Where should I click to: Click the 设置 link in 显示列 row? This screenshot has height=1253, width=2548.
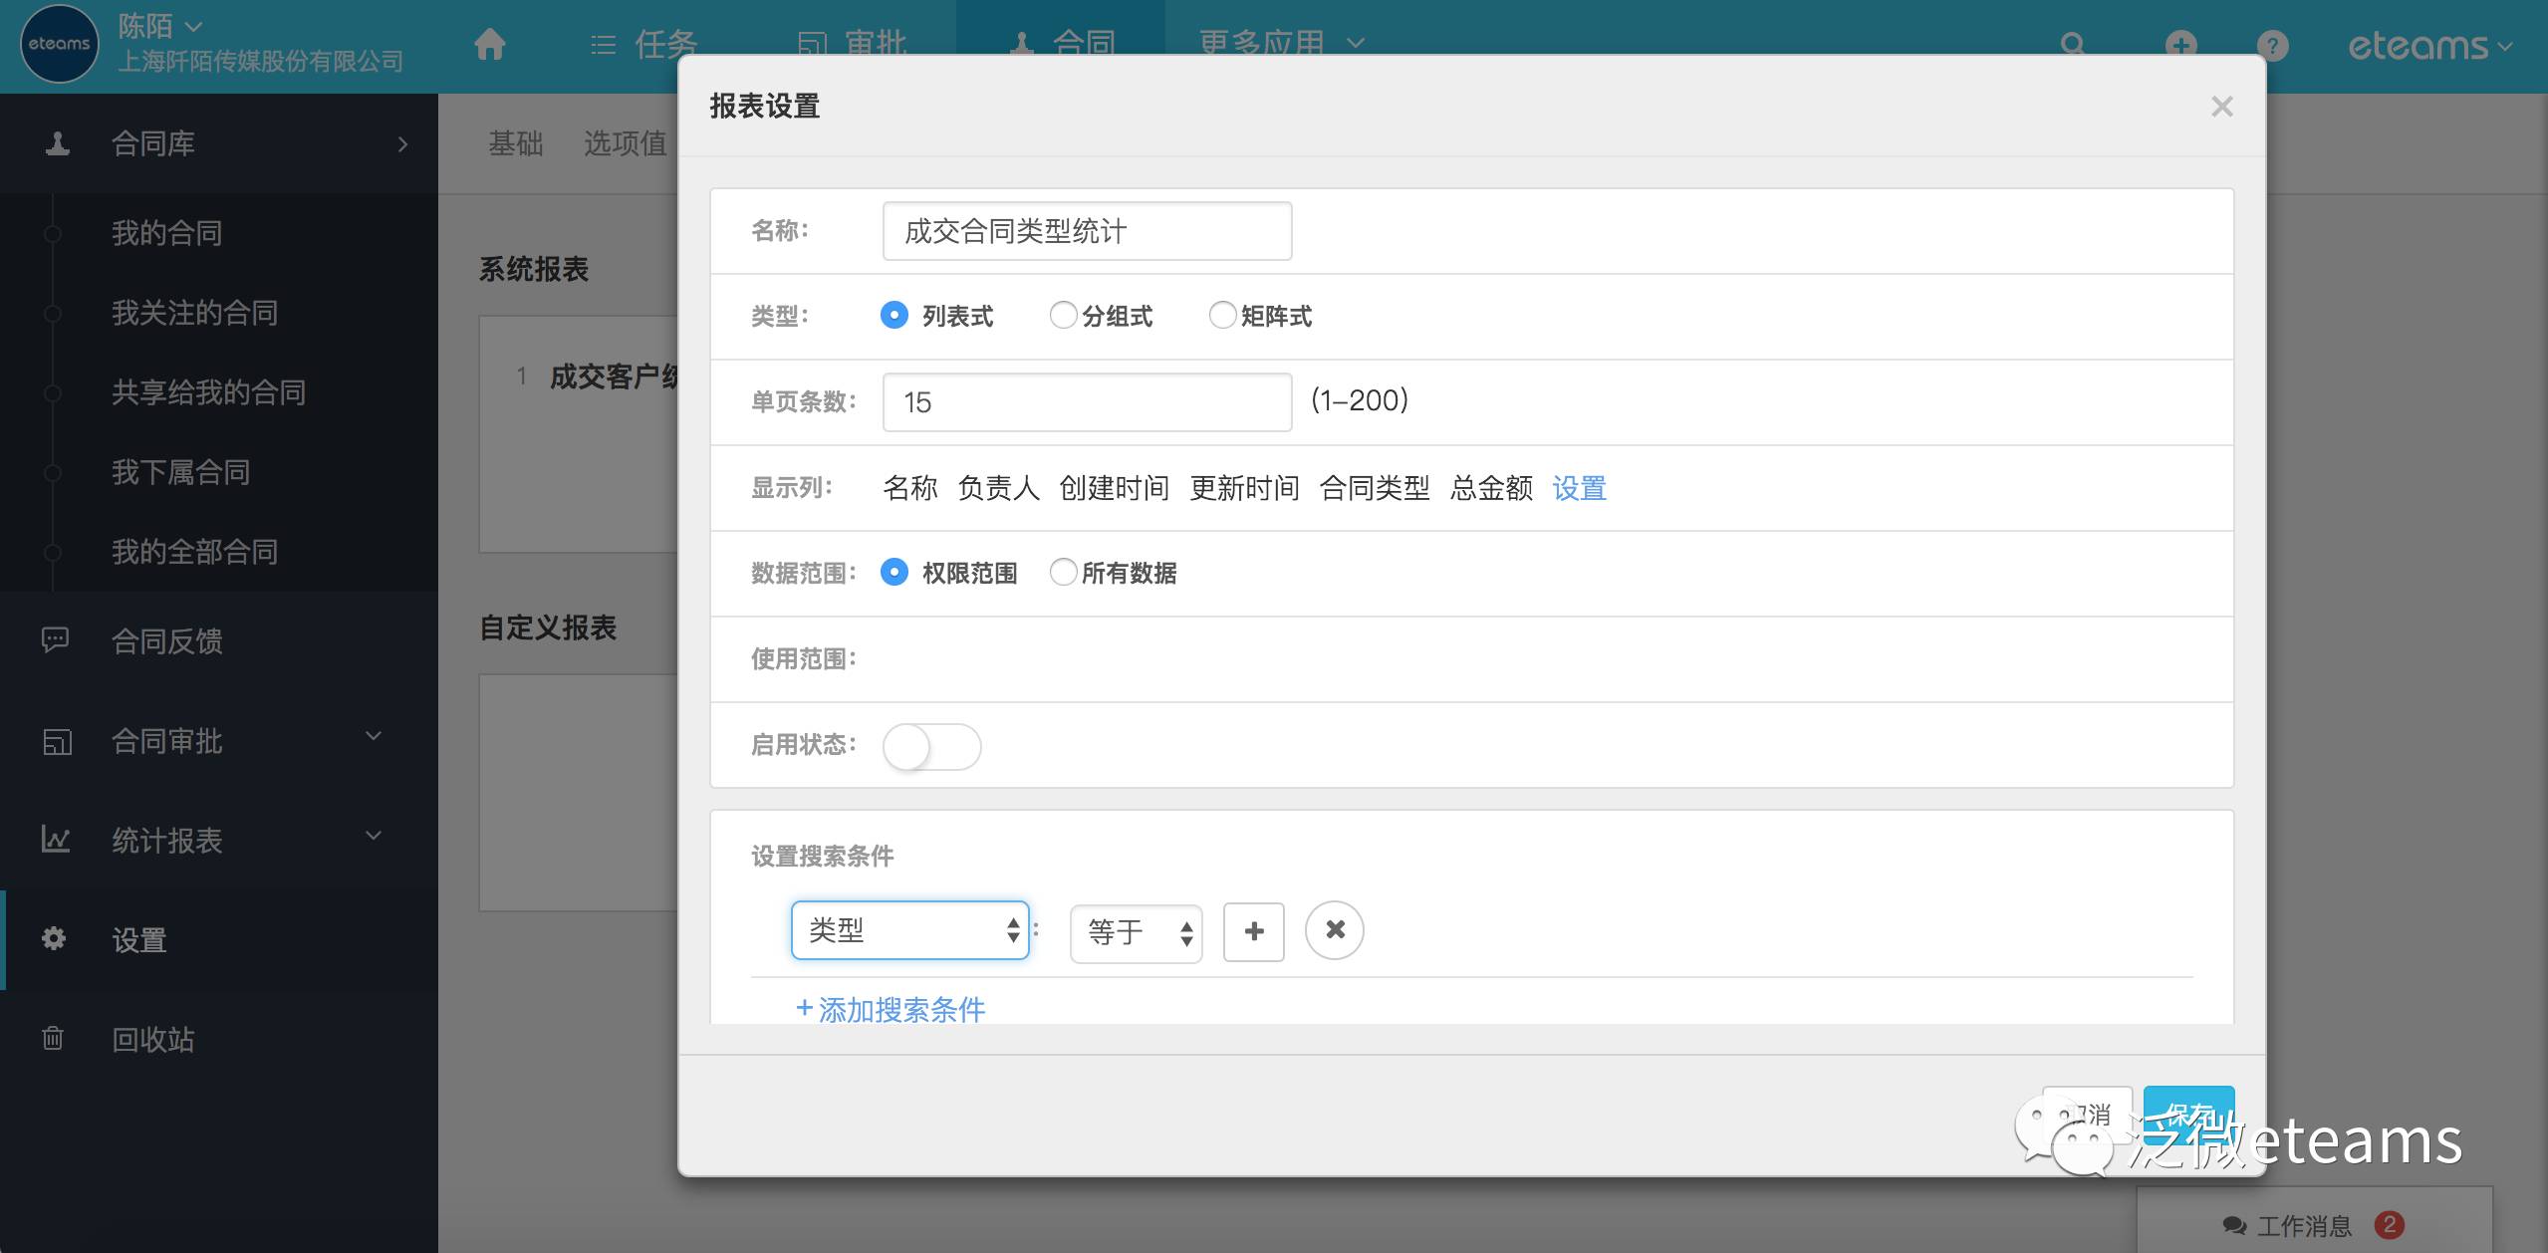(x=1579, y=488)
